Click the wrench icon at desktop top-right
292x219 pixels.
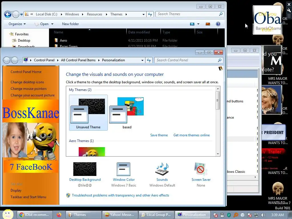[x=289, y=11]
